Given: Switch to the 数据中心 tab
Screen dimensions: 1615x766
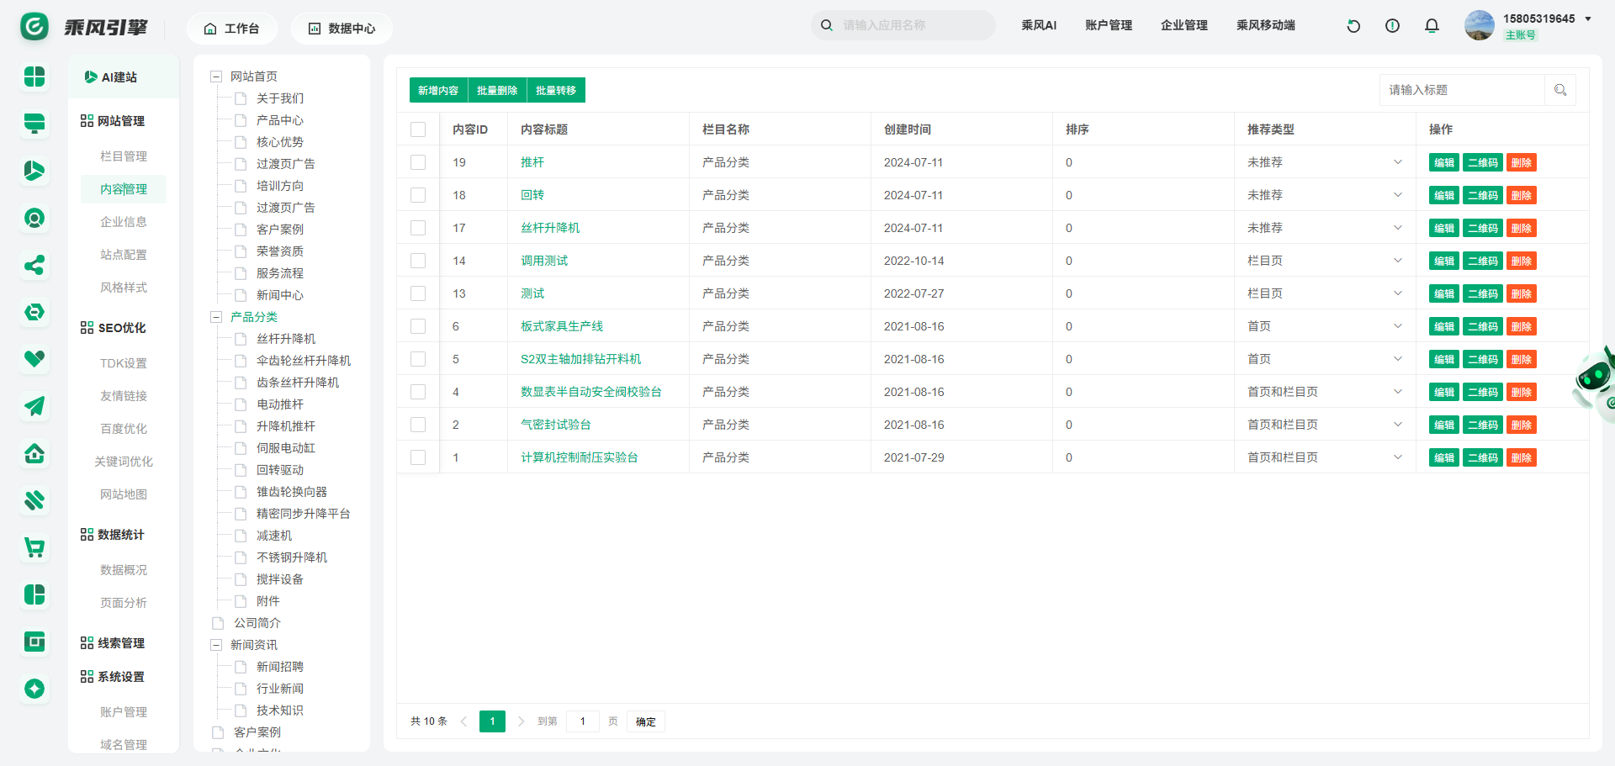Looking at the screenshot, I should coord(342,29).
